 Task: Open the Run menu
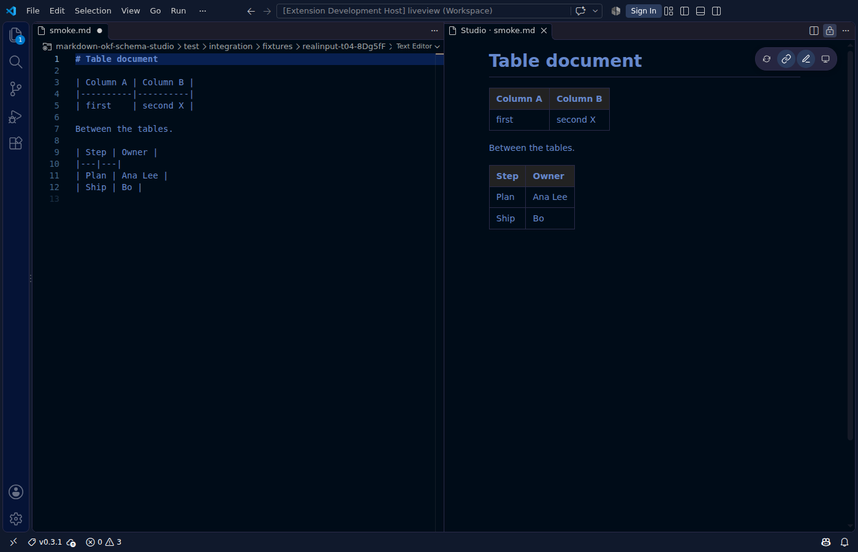(178, 11)
